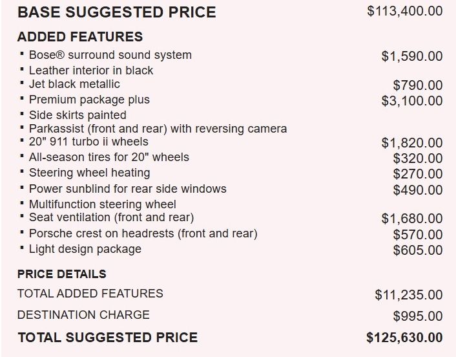Click the Base Suggested Price heading

(116, 12)
